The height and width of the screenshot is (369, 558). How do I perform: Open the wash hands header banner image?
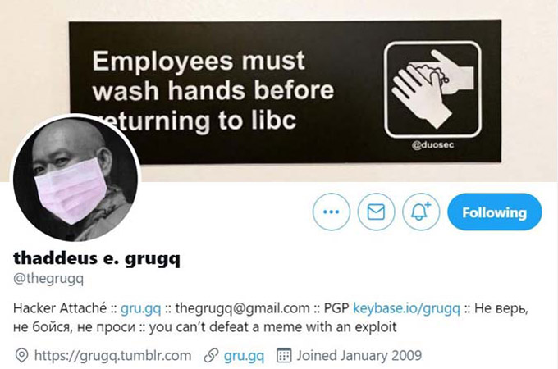pyautogui.click(x=285, y=92)
